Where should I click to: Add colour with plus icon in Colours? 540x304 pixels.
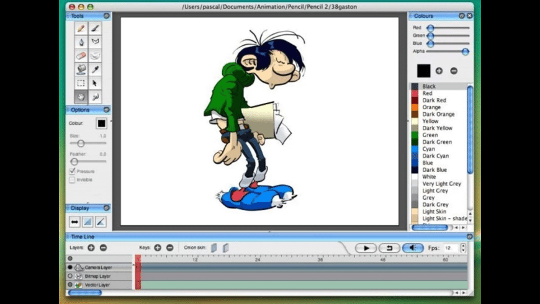[x=439, y=71]
